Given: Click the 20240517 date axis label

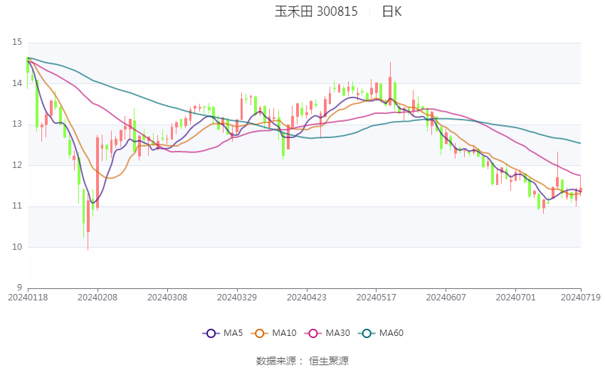Looking at the screenshot, I should (x=377, y=298).
